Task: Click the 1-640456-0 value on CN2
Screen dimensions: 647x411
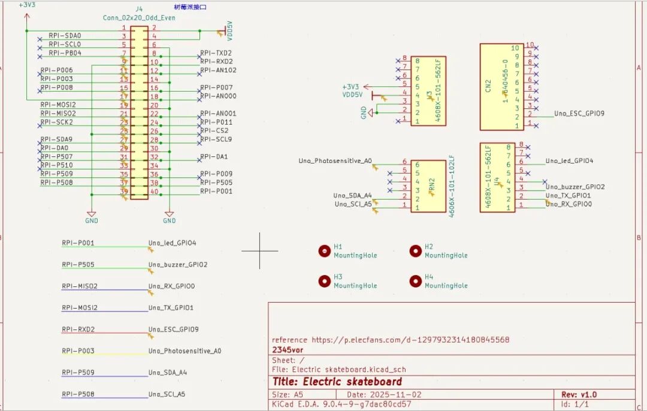Action: pos(505,81)
